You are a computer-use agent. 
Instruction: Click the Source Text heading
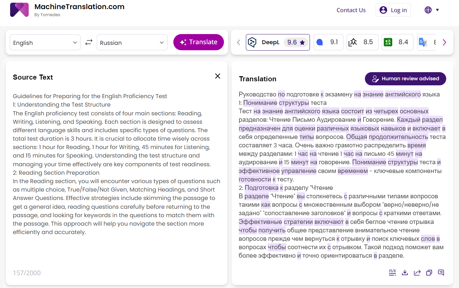click(33, 77)
